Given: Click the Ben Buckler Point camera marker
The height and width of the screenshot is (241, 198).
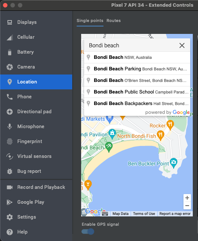Looking at the screenshot, I should (x=174, y=162).
